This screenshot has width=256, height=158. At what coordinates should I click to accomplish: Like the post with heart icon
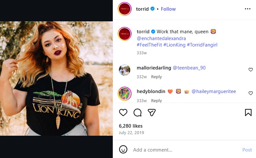[123, 112]
